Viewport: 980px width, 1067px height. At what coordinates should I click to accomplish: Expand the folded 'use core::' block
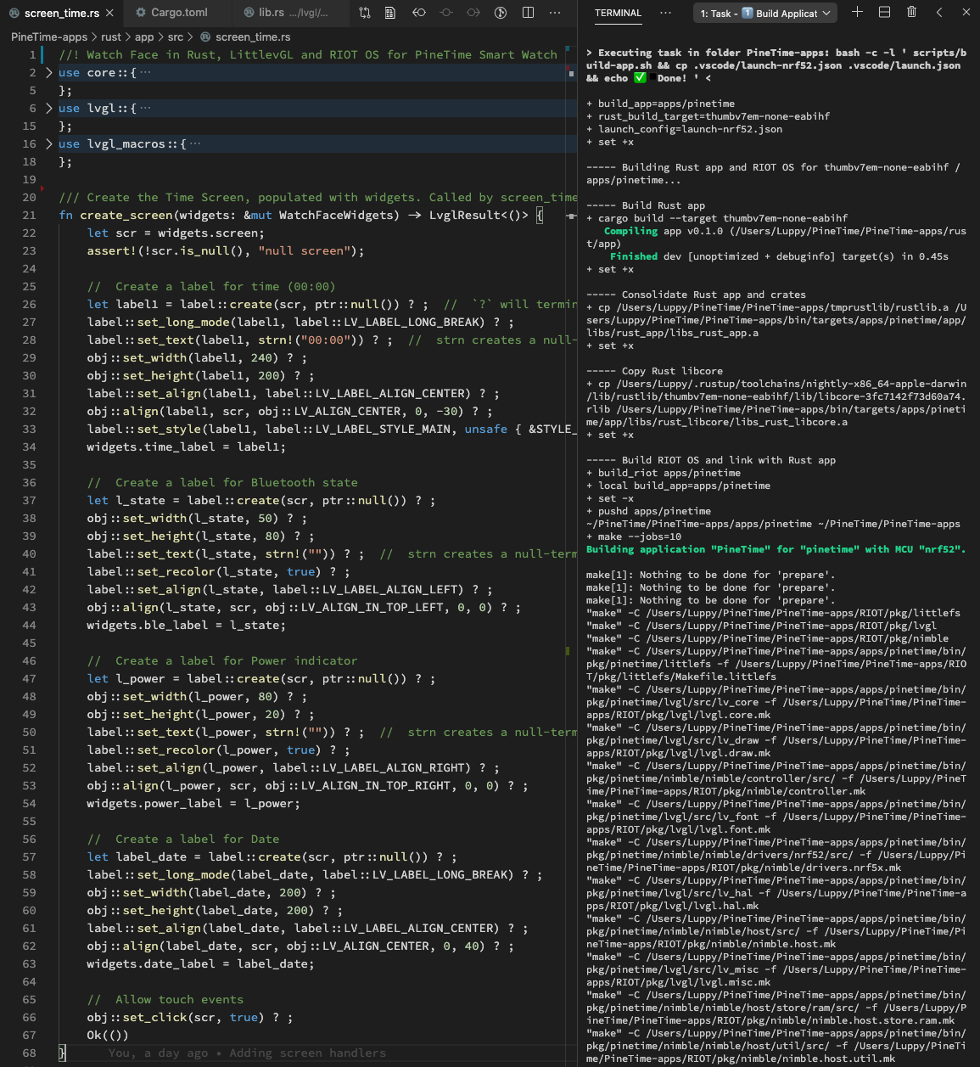[x=49, y=73]
